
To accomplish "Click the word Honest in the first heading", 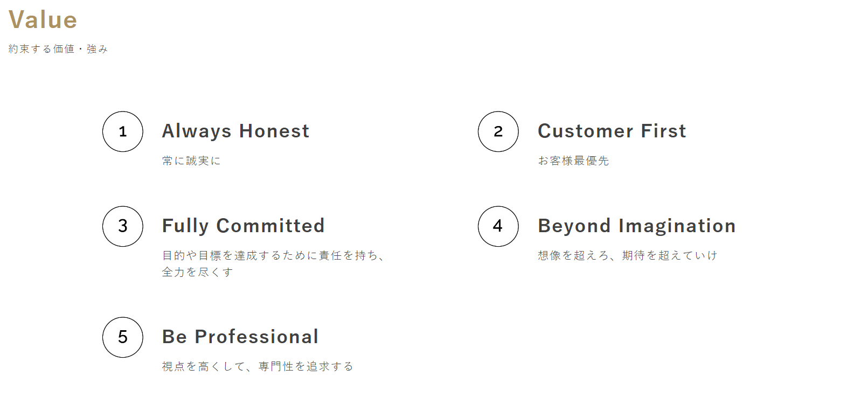I will point(274,131).
